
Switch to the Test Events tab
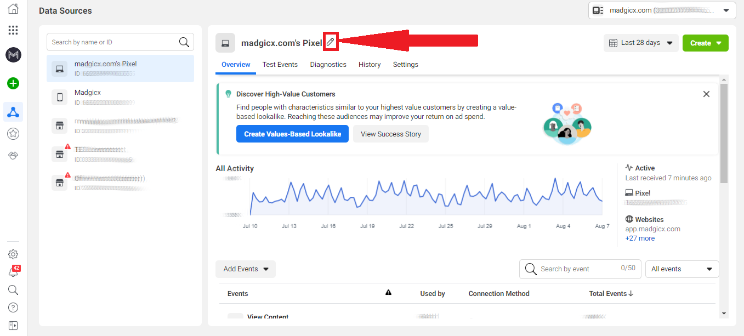coord(280,65)
